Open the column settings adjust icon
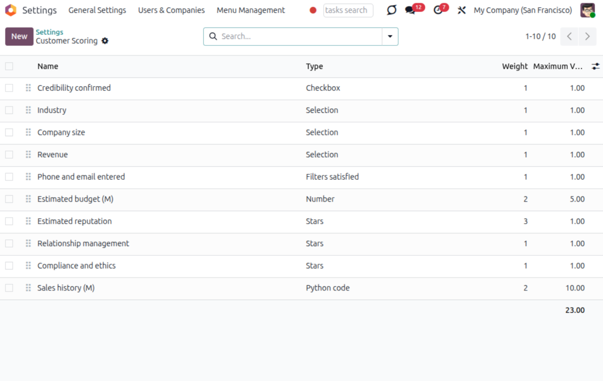Viewport: 603px width, 381px height. tap(596, 67)
